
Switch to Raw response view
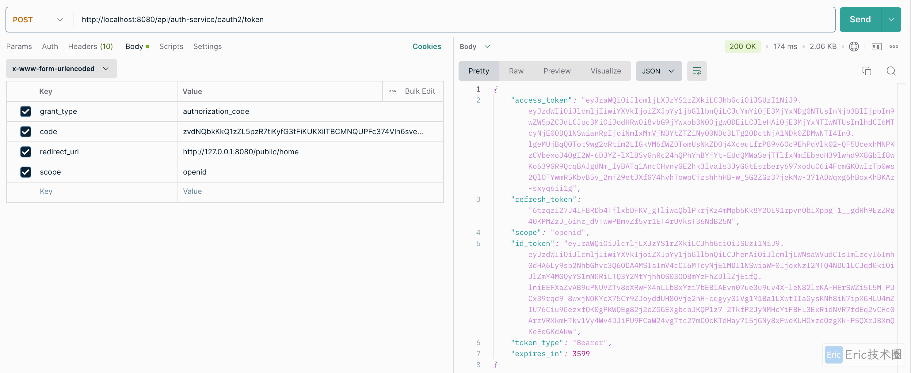pos(516,71)
